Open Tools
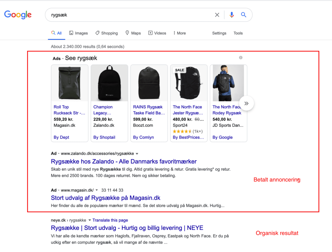 (238, 33)
